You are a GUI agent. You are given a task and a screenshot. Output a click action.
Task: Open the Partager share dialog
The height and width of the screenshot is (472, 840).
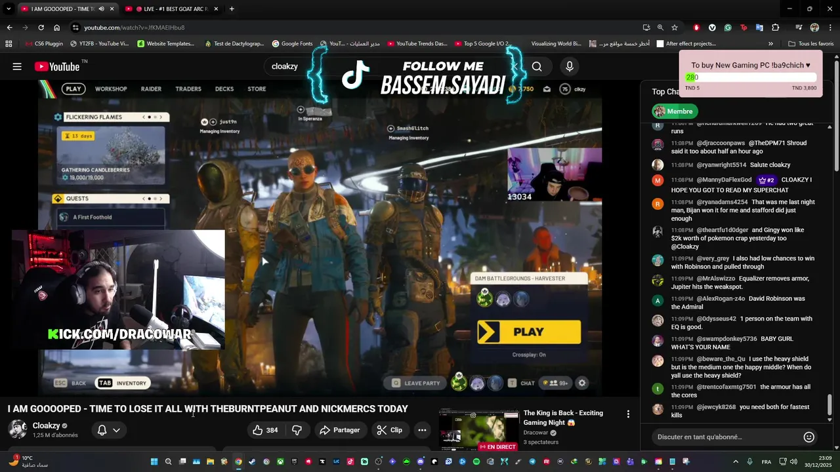point(340,430)
